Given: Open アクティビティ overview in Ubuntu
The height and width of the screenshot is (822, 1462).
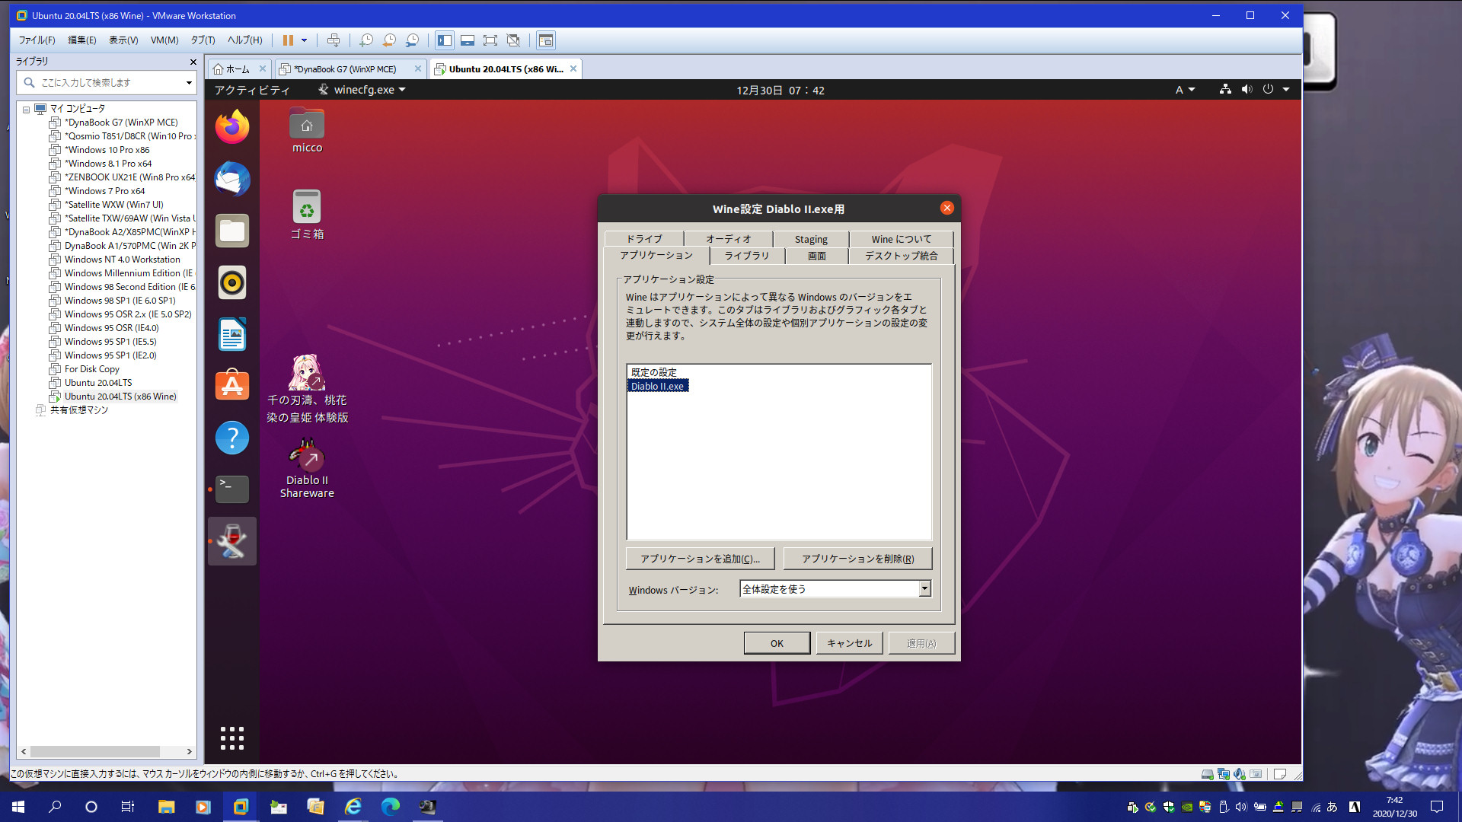Looking at the screenshot, I should pyautogui.click(x=252, y=90).
